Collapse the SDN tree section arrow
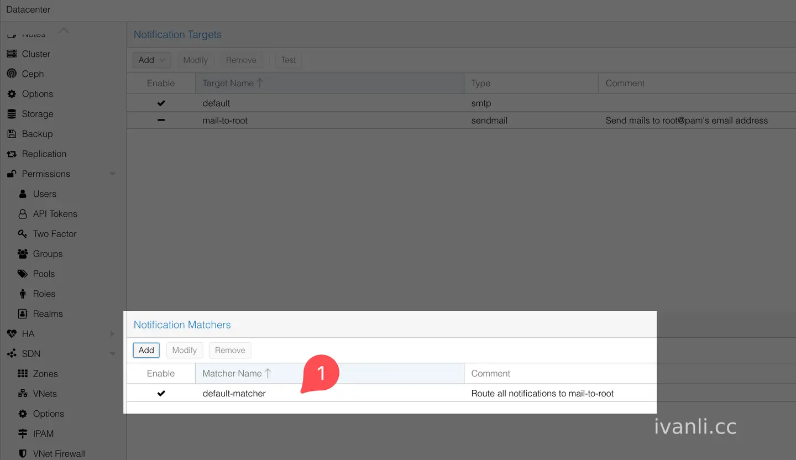The width and height of the screenshot is (796, 460). tap(112, 354)
